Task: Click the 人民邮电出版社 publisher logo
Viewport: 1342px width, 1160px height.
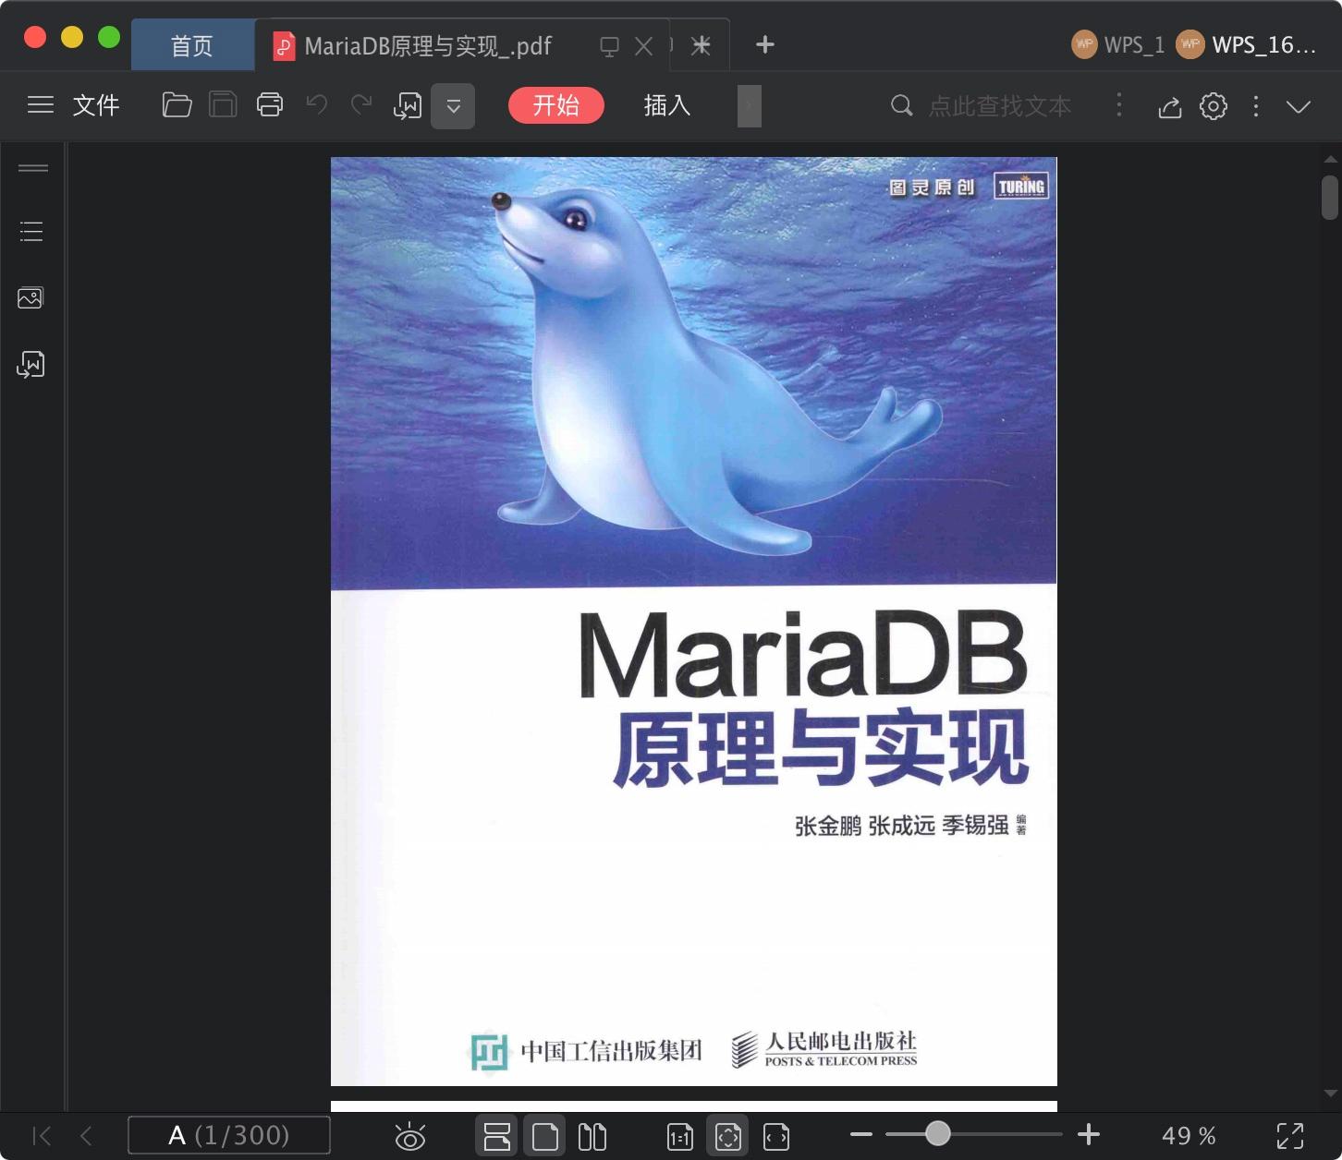Action: tap(823, 1049)
